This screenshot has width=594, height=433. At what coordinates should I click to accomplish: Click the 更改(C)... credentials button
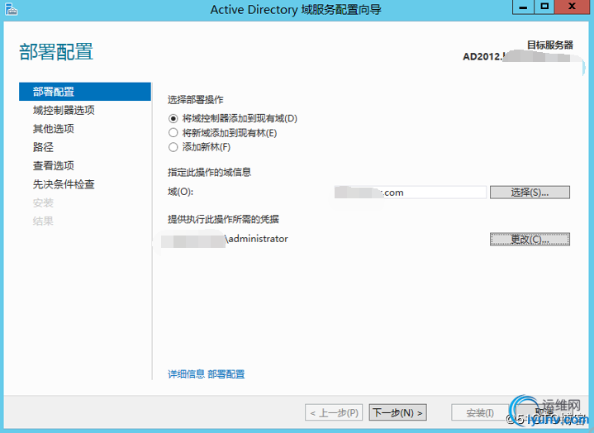pyautogui.click(x=530, y=239)
